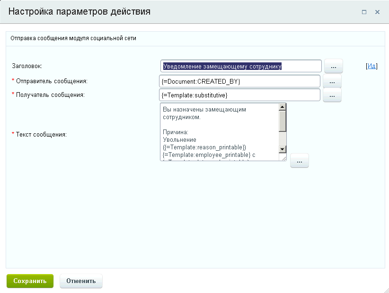Open value picker beside the Заголовок field

pyautogui.click(x=333, y=67)
